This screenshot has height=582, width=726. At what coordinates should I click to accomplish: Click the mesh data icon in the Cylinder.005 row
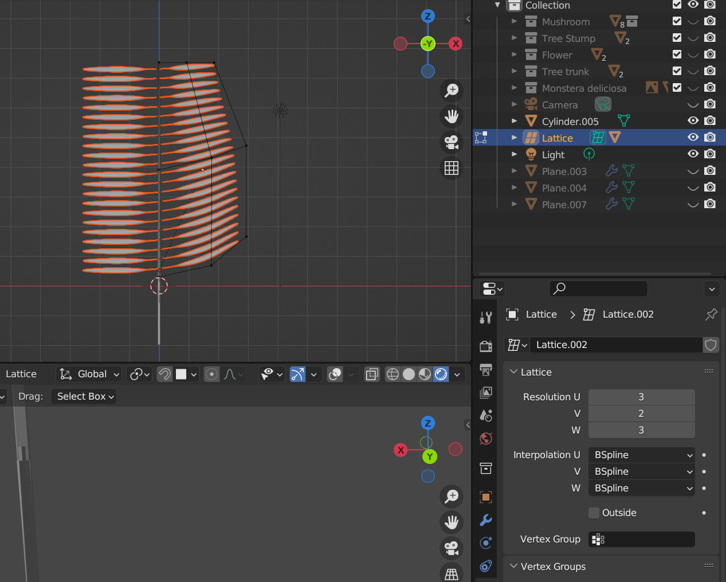(x=623, y=121)
